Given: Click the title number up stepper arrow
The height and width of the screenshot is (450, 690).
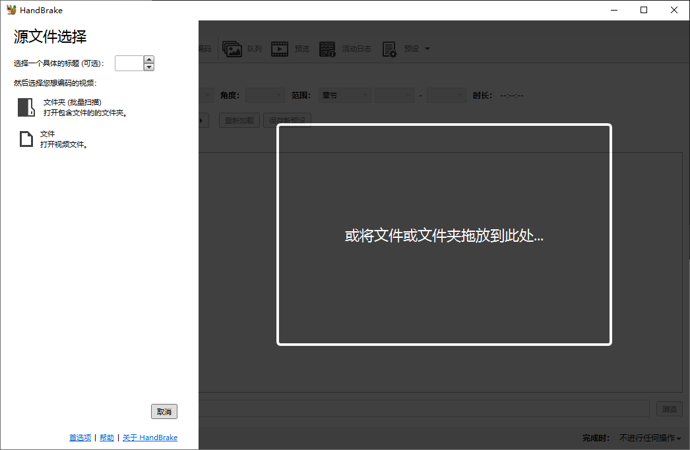Looking at the screenshot, I should [148, 59].
